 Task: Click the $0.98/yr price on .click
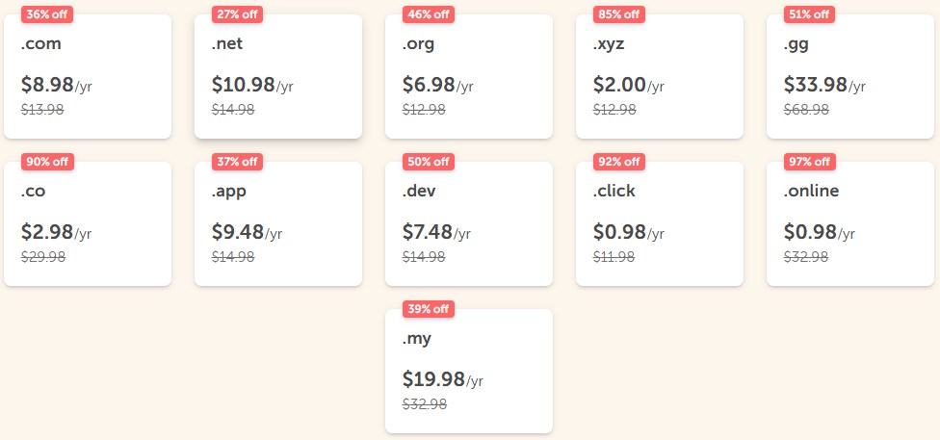coord(628,232)
